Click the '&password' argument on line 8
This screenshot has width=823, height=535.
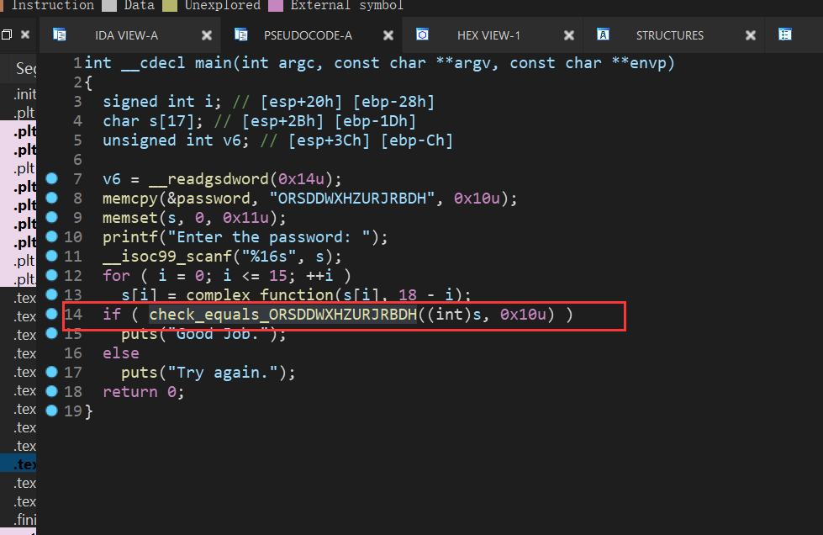point(208,199)
